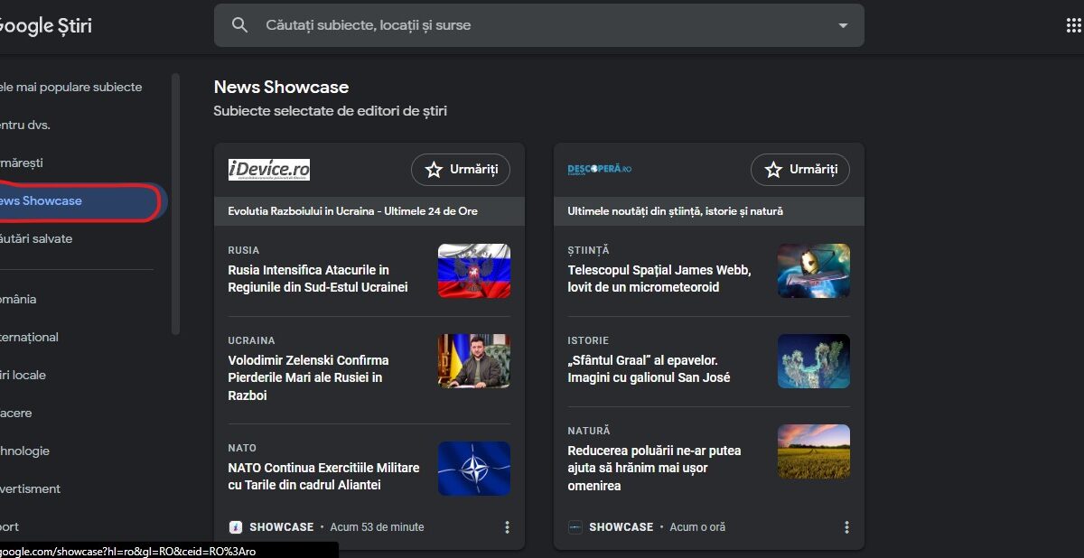This screenshot has width=1084, height=558.
Task: Open article 'Reducerea poluării ne-ar putea ajuta'
Action: coord(654,468)
